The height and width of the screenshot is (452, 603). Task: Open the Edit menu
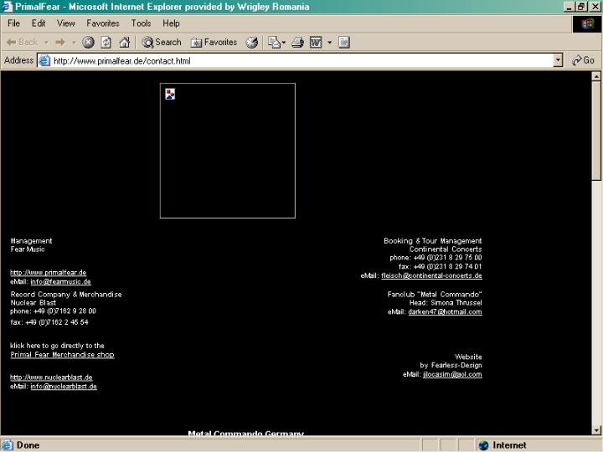tap(39, 23)
